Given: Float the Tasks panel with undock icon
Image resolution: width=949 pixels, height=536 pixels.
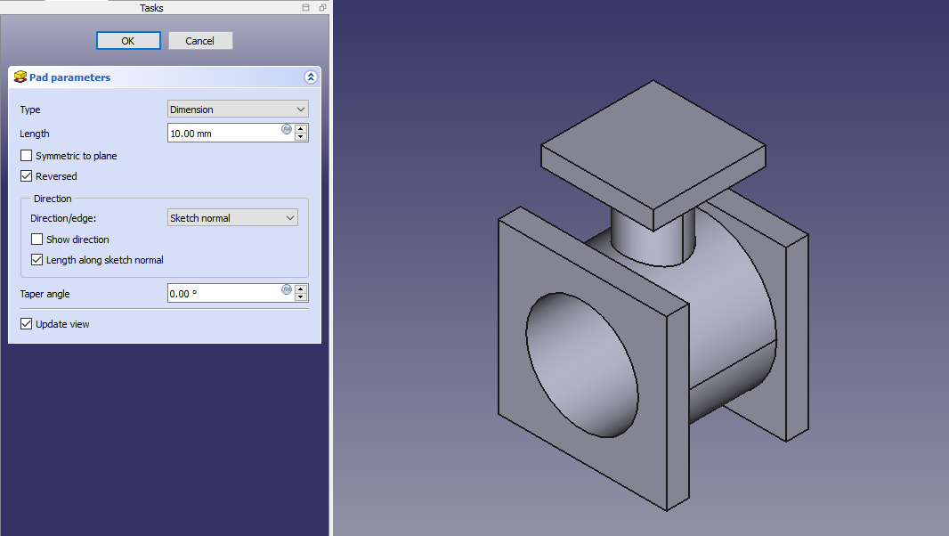Looking at the screenshot, I should click(322, 8).
